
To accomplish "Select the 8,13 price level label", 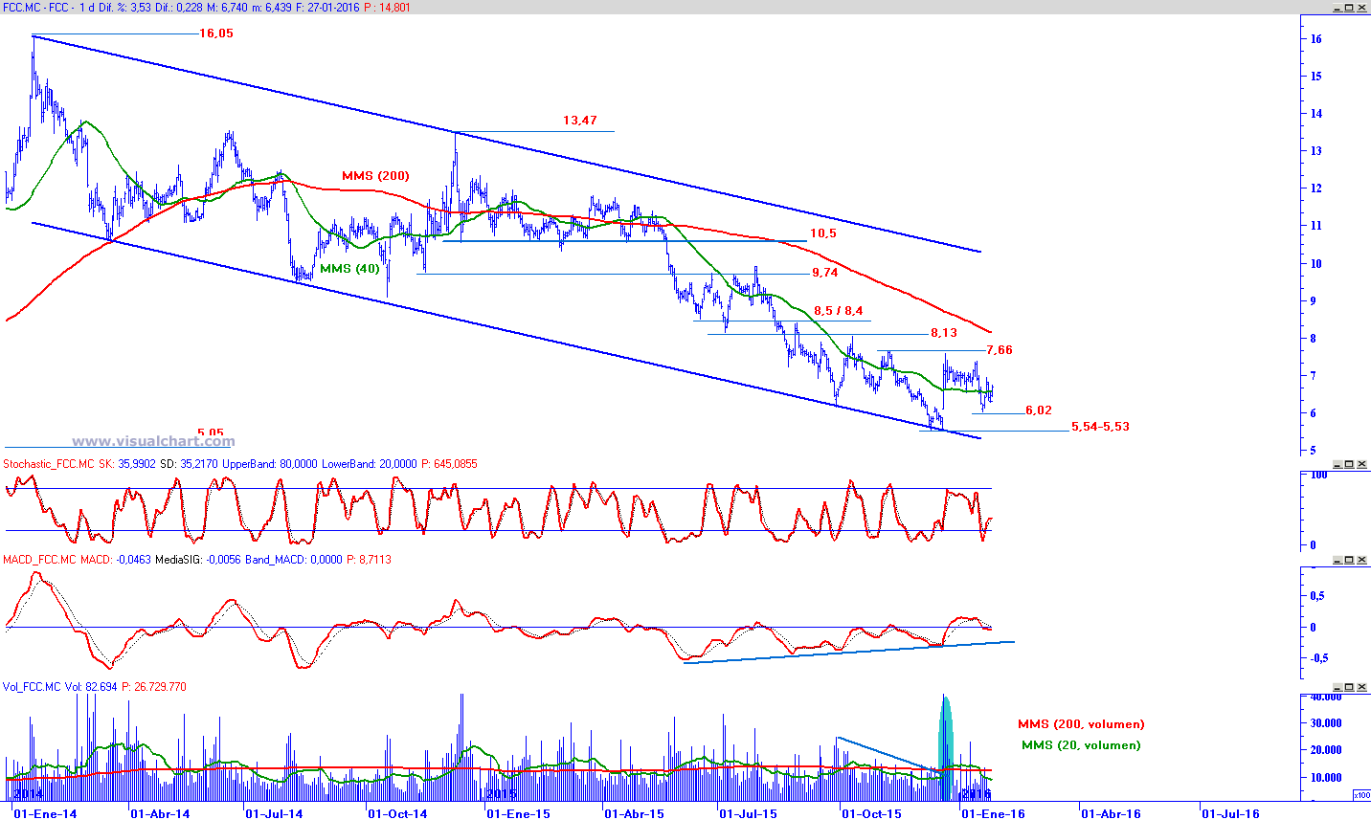I will [x=944, y=333].
